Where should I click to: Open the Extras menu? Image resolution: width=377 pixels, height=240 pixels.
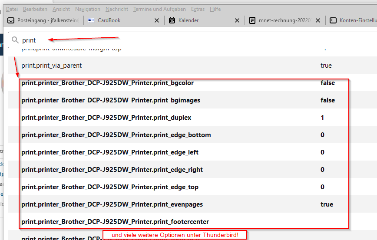pyautogui.click(x=198, y=9)
